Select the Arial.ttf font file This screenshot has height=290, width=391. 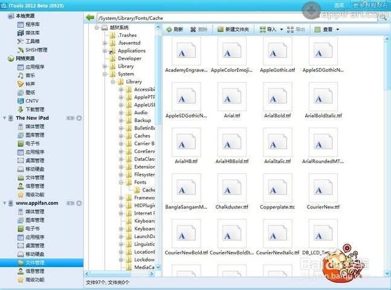click(x=232, y=101)
